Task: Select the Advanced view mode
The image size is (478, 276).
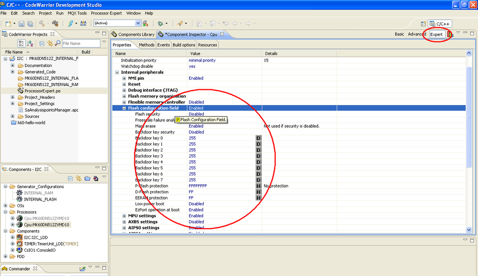Action: click(417, 34)
